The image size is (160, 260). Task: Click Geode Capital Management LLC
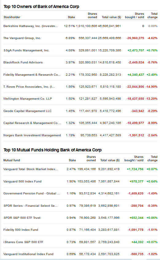click(27, 111)
